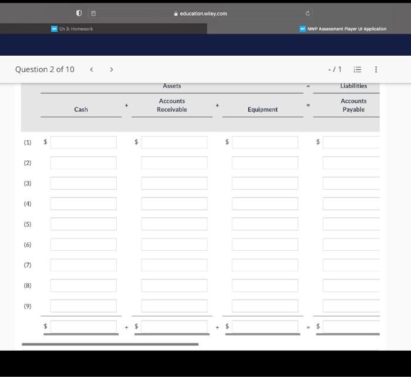Click Accounts Receivable field for row (1)
This screenshot has width=411, height=377.
coord(174,142)
